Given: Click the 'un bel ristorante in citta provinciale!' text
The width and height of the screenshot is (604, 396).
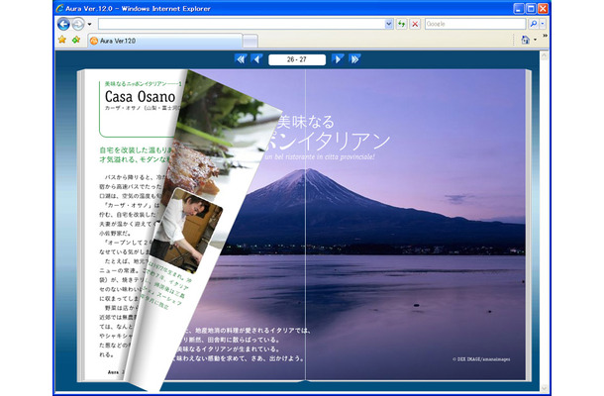Looking at the screenshot, I should pos(320,156).
